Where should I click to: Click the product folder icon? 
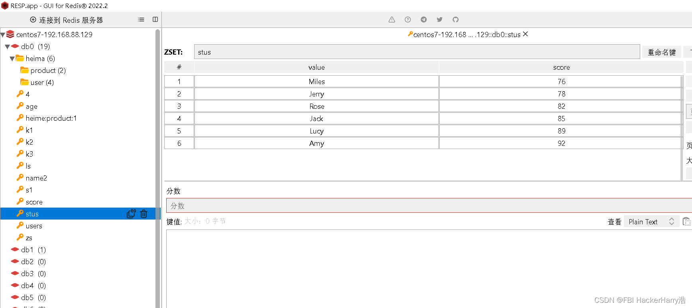pos(25,70)
